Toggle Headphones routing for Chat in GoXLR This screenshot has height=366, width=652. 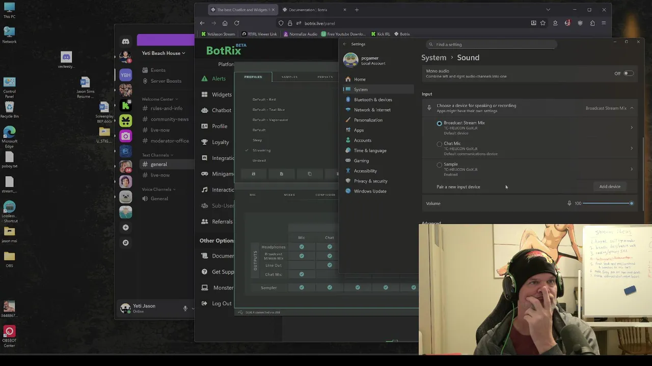[330, 247]
